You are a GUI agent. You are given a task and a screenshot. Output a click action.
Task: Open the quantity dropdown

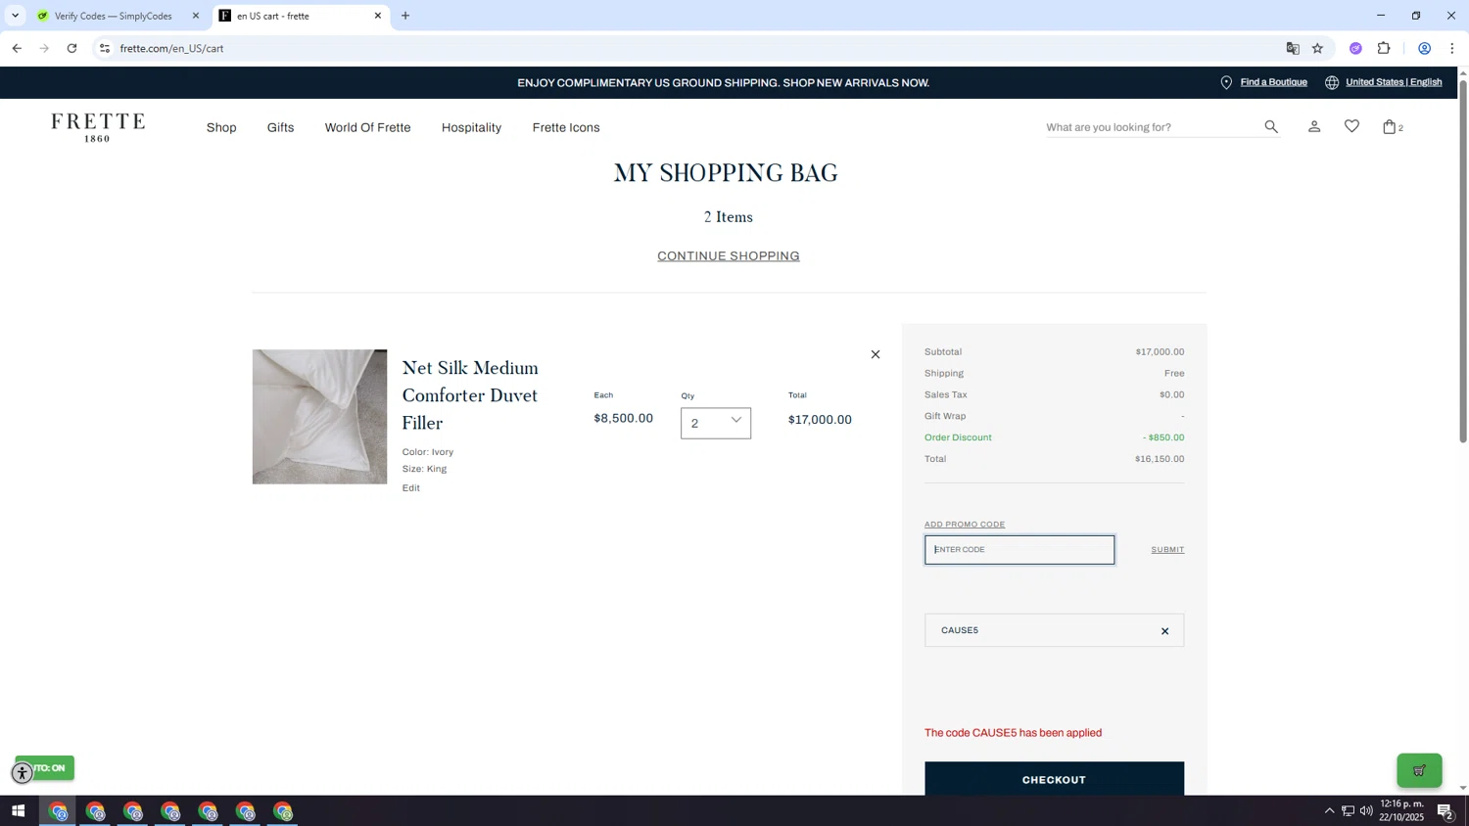click(716, 423)
